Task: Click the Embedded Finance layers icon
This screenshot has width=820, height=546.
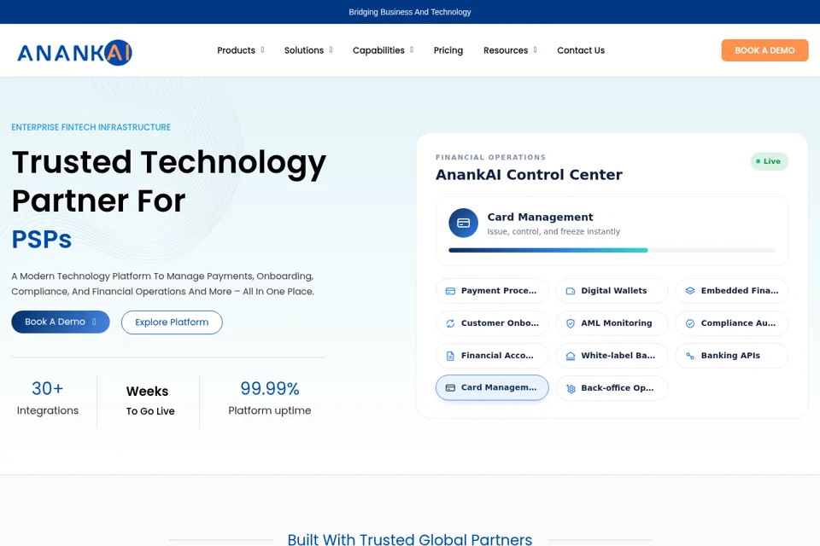Action: tap(690, 291)
